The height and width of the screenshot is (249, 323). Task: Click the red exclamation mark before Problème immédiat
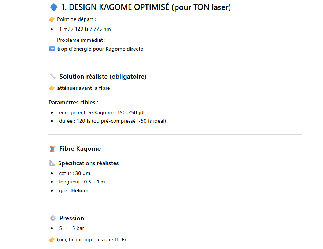pos(52,40)
